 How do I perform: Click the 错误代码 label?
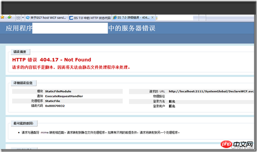[37, 106]
